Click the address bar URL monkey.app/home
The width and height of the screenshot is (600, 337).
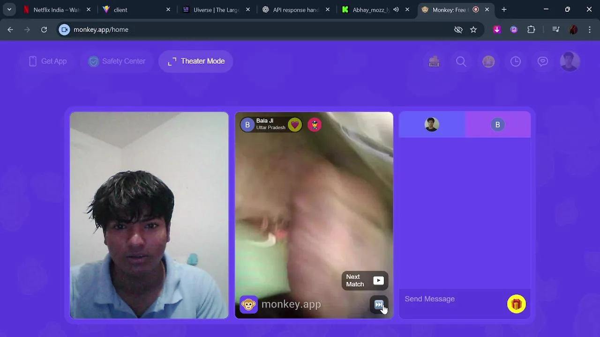tap(101, 29)
